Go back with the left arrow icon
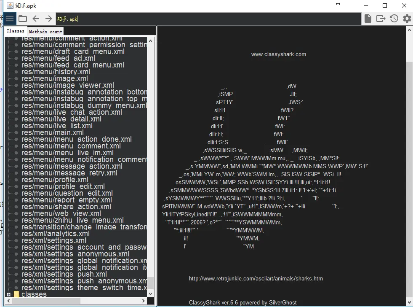This screenshot has width=413, height=307. 36,19
